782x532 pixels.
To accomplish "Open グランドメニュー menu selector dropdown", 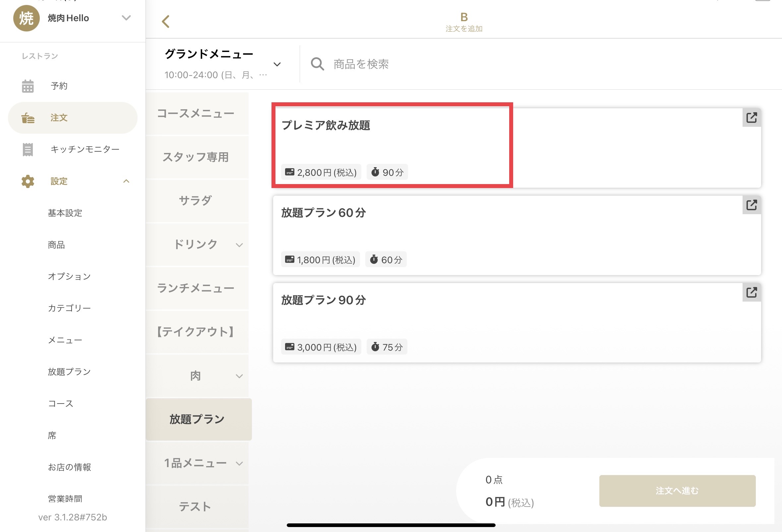I will coord(277,64).
